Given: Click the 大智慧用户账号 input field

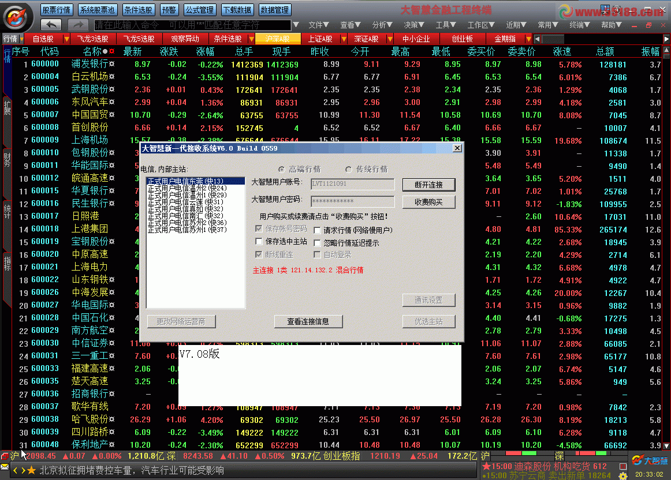Looking at the screenshot, I should click(x=353, y=184).
